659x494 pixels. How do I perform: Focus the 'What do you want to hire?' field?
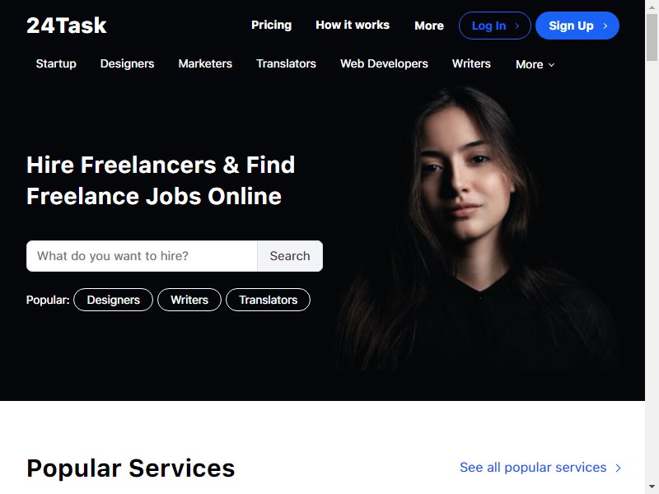click(x=142, y=256)
